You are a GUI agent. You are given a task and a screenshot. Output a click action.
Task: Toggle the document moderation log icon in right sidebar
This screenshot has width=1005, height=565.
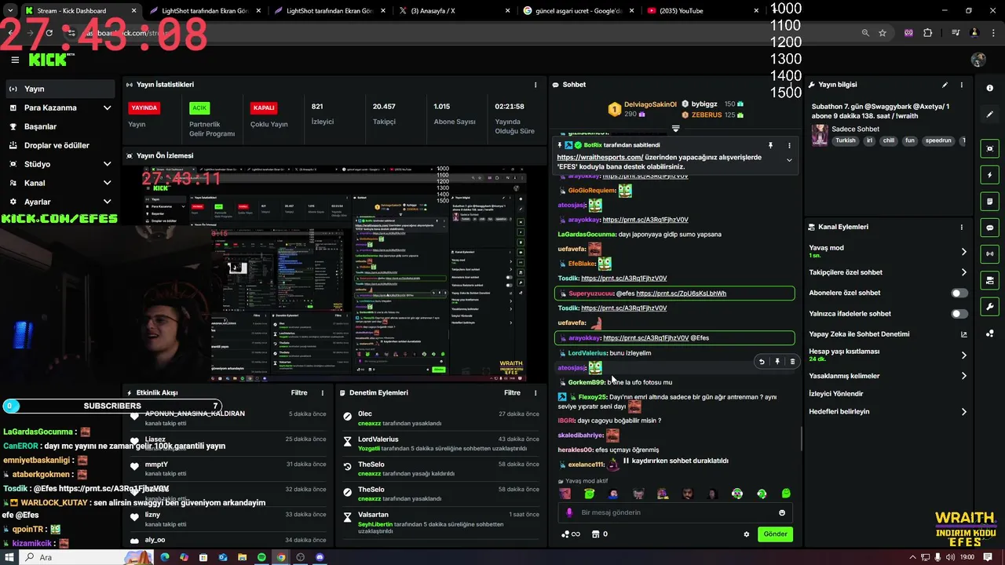pos(989,201)
